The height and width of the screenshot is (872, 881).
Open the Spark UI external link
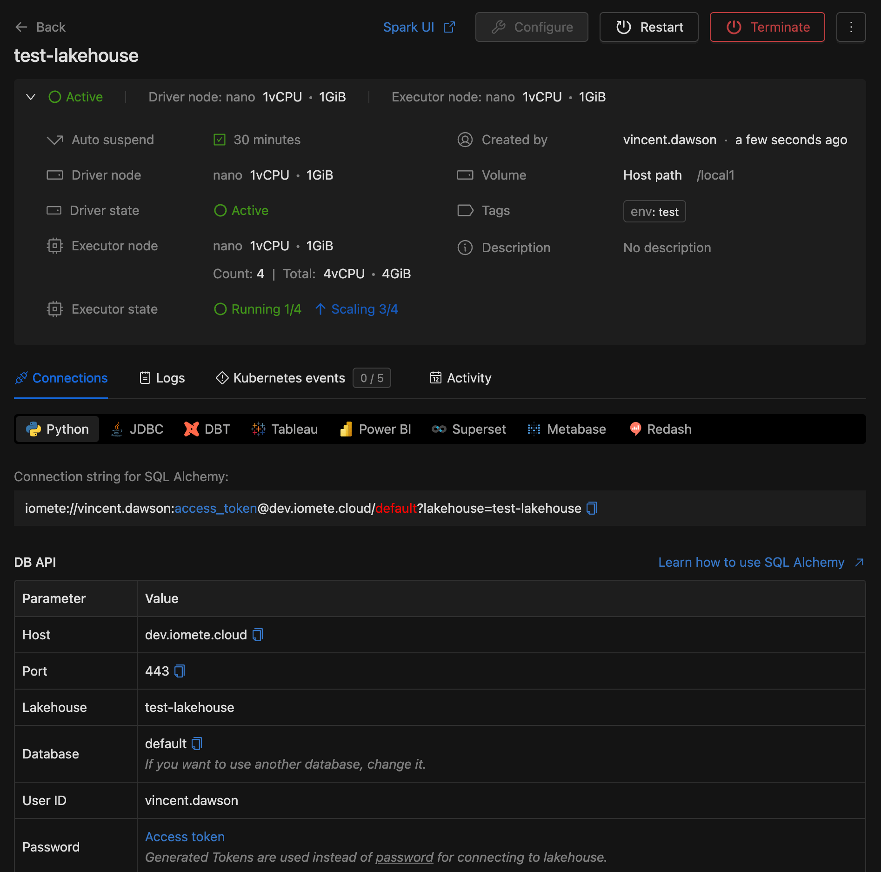pos(419,27)
